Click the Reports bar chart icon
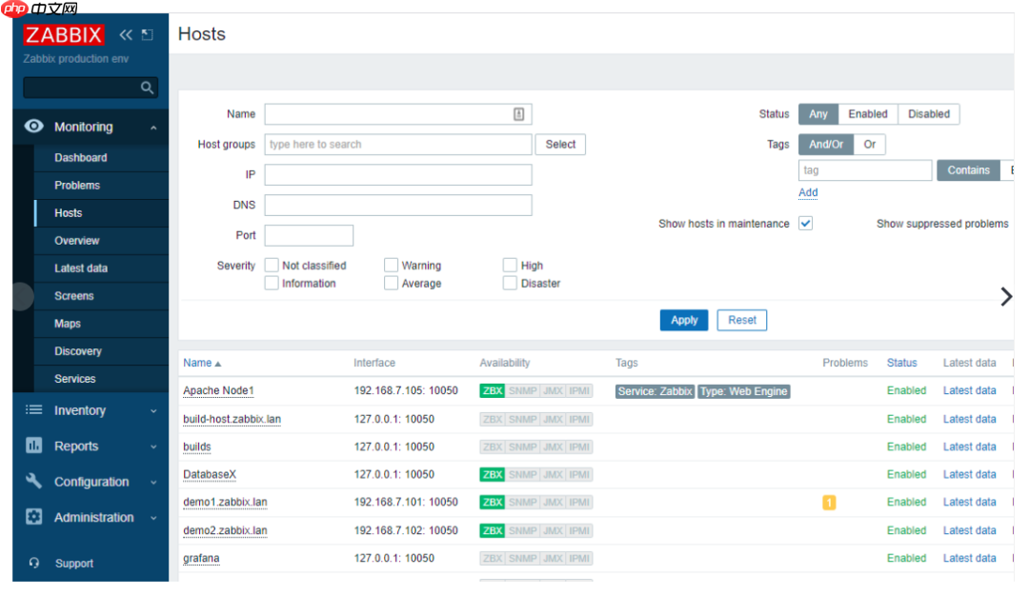 pyautogui.click(x=34, y=446)
